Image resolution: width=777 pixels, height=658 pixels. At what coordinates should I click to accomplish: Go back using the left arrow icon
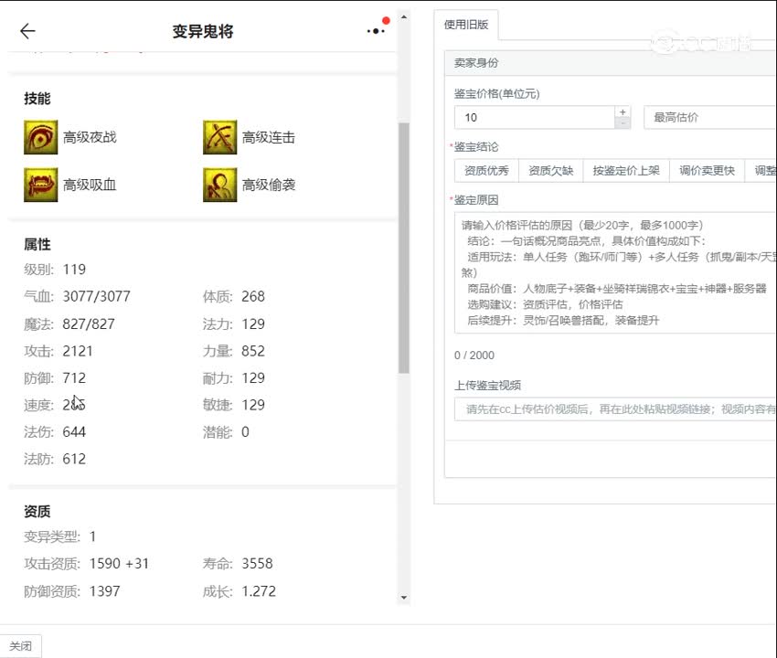(x=27, y=31)
